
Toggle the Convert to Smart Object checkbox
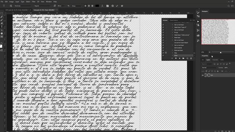click(163, 43)
